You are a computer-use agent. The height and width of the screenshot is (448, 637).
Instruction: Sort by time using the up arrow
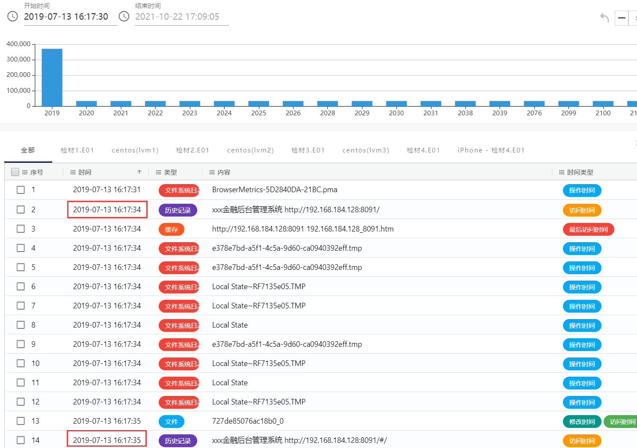[x=139, y=172]
